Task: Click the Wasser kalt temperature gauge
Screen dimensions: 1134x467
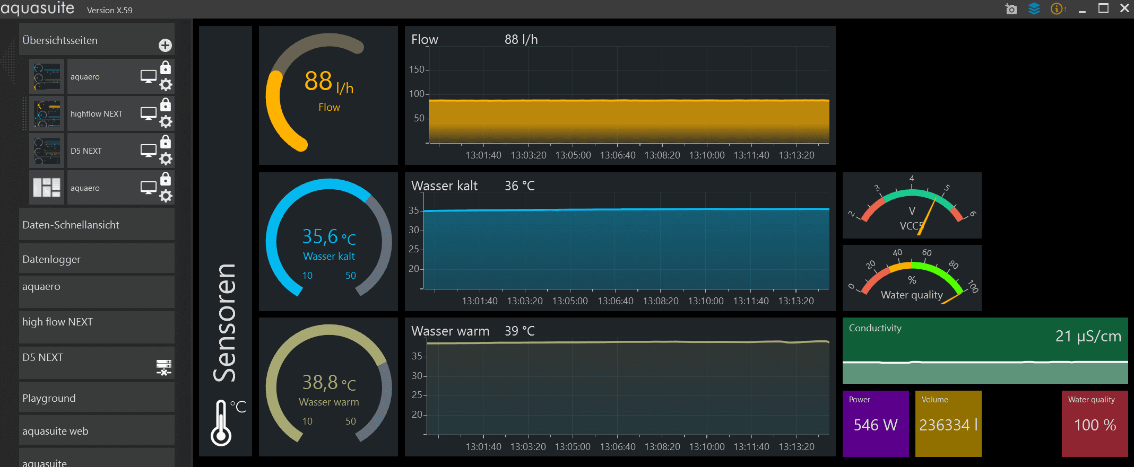Action: 328,242
